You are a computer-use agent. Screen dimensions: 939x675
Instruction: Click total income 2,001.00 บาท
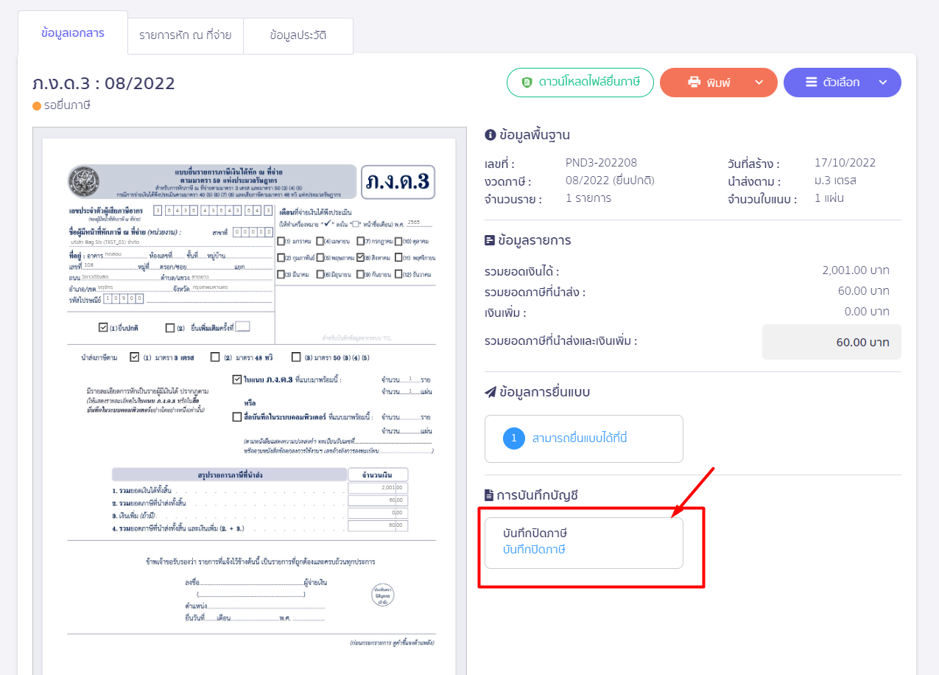coord(856,270)
